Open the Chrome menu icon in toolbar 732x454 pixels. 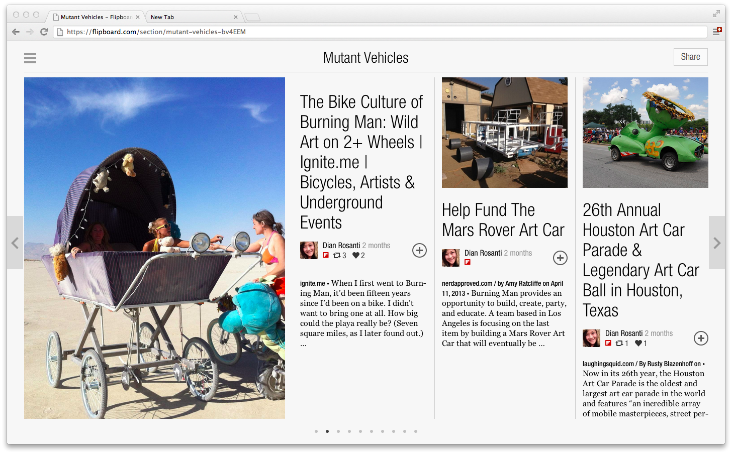click(x=717, y=32)
